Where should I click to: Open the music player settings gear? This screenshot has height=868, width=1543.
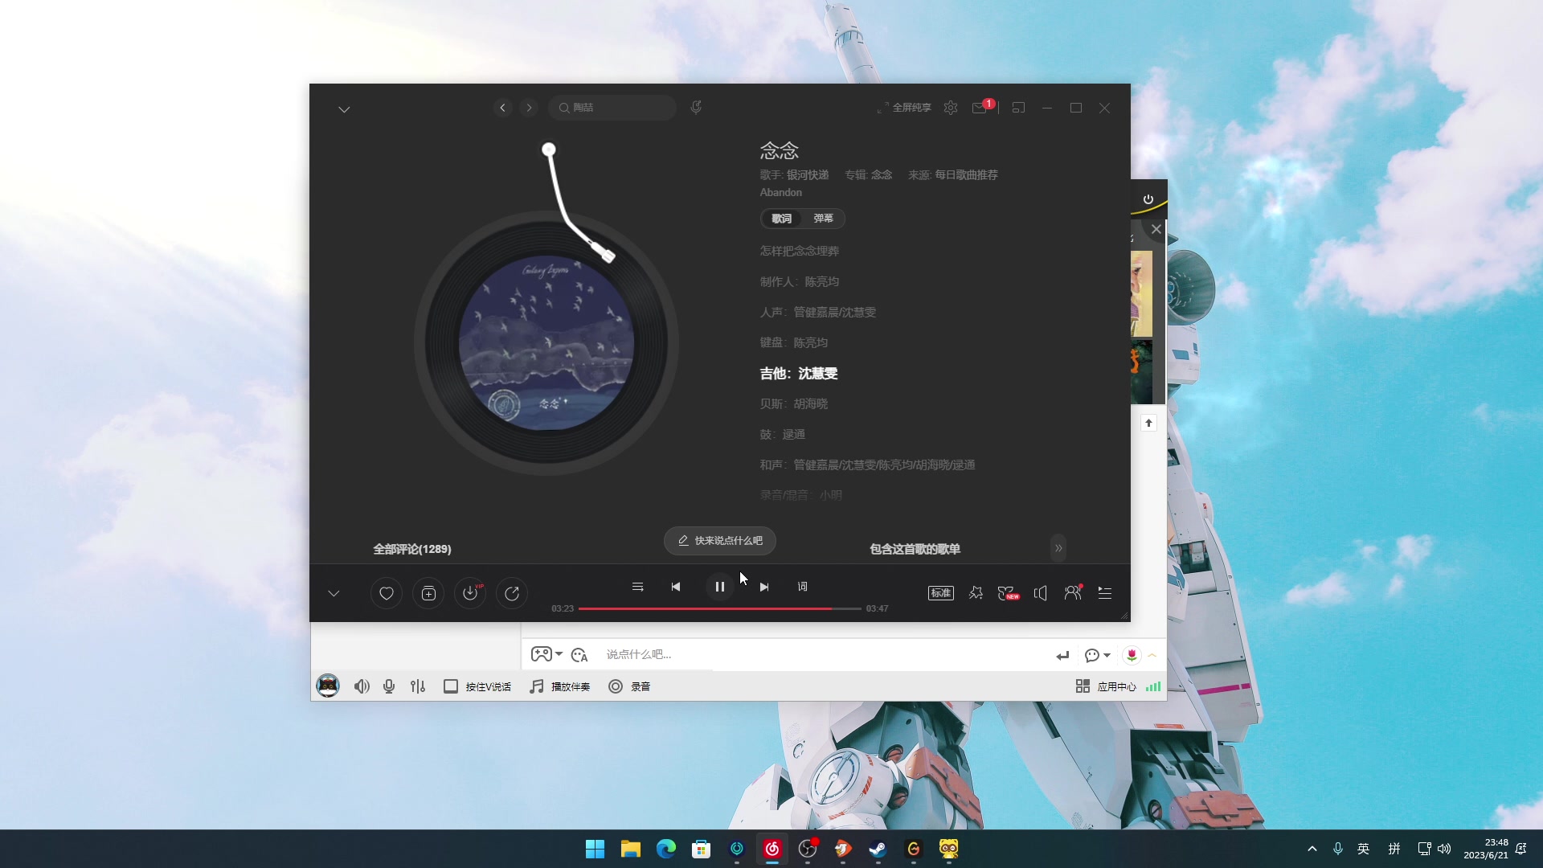[x=951, y=108]
